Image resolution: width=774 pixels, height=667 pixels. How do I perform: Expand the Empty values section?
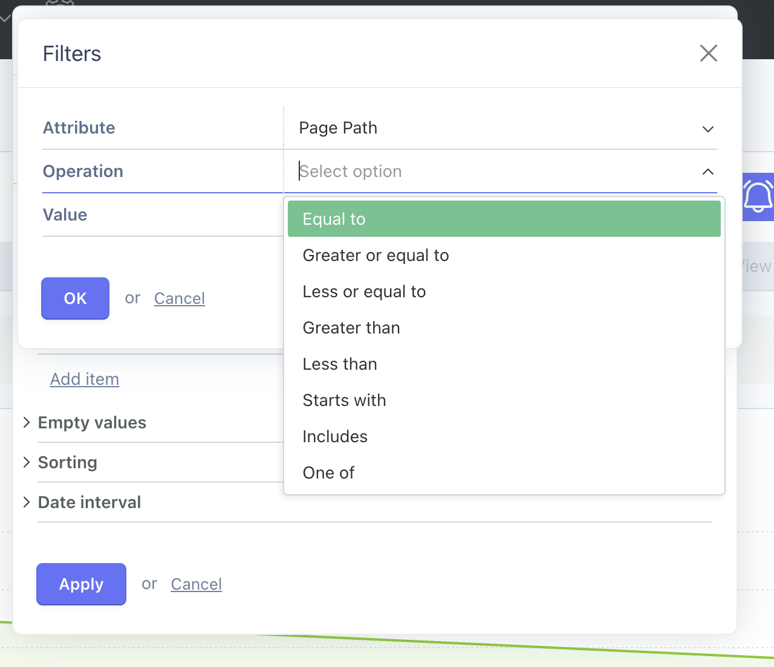[91, 423]
